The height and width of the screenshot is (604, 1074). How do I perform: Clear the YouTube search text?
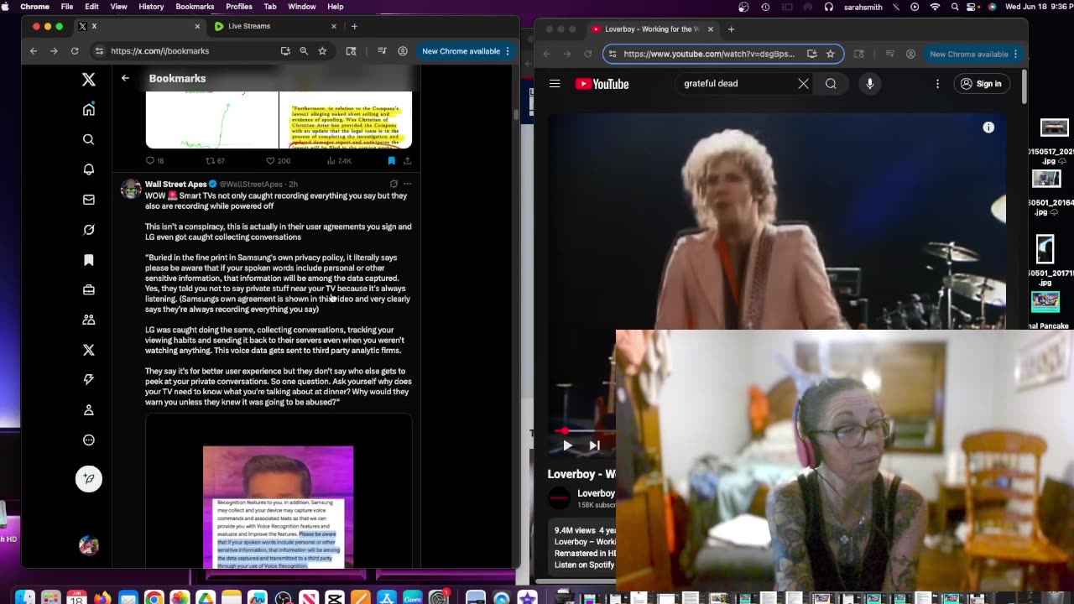pyautogui.click(x=803, y=84)
